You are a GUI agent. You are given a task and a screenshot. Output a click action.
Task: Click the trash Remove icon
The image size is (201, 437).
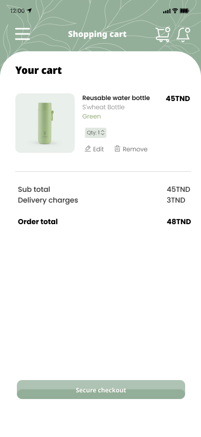pos(117,149)
